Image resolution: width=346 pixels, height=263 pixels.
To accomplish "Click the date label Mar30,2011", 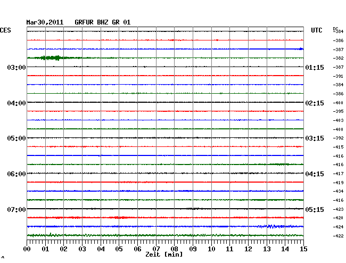I will tap(45, 22).
